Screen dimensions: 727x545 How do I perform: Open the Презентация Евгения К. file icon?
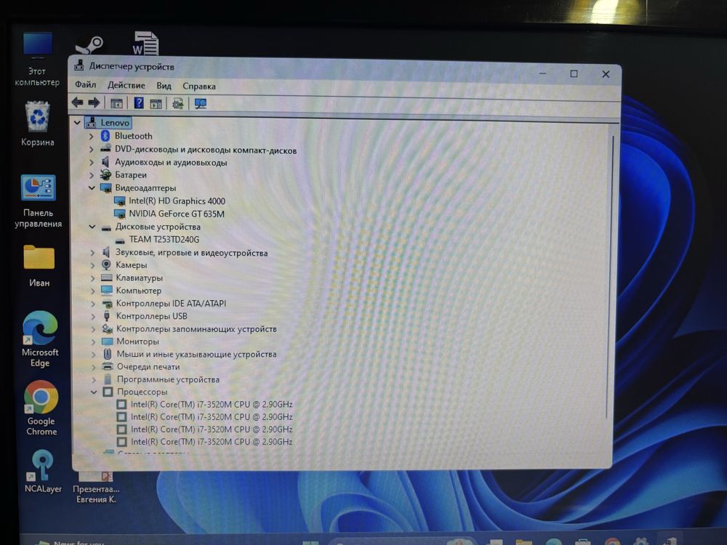[x=96, y=487]
